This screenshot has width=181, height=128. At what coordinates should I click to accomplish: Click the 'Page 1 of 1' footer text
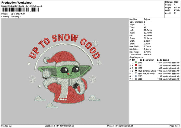(175, 126)
